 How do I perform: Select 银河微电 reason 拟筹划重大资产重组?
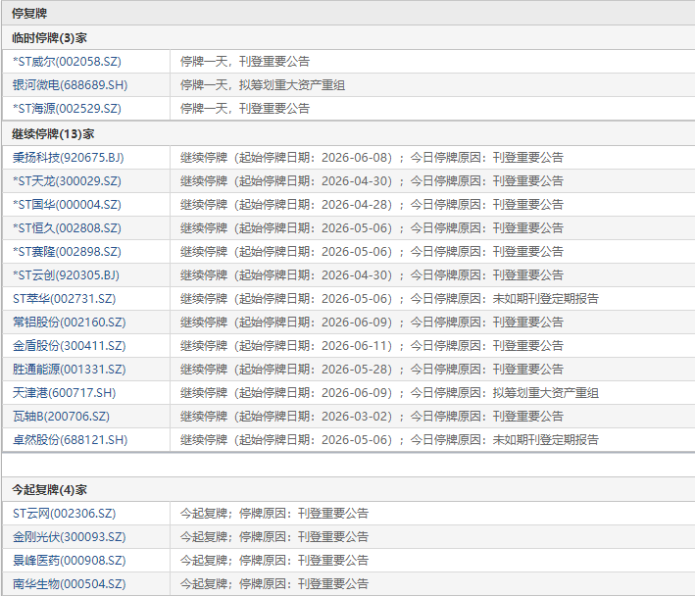coord(292,85)
